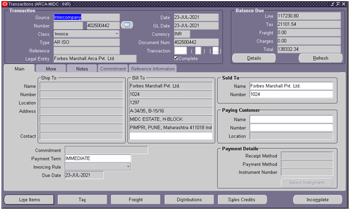Click the Document Num field

196,42
